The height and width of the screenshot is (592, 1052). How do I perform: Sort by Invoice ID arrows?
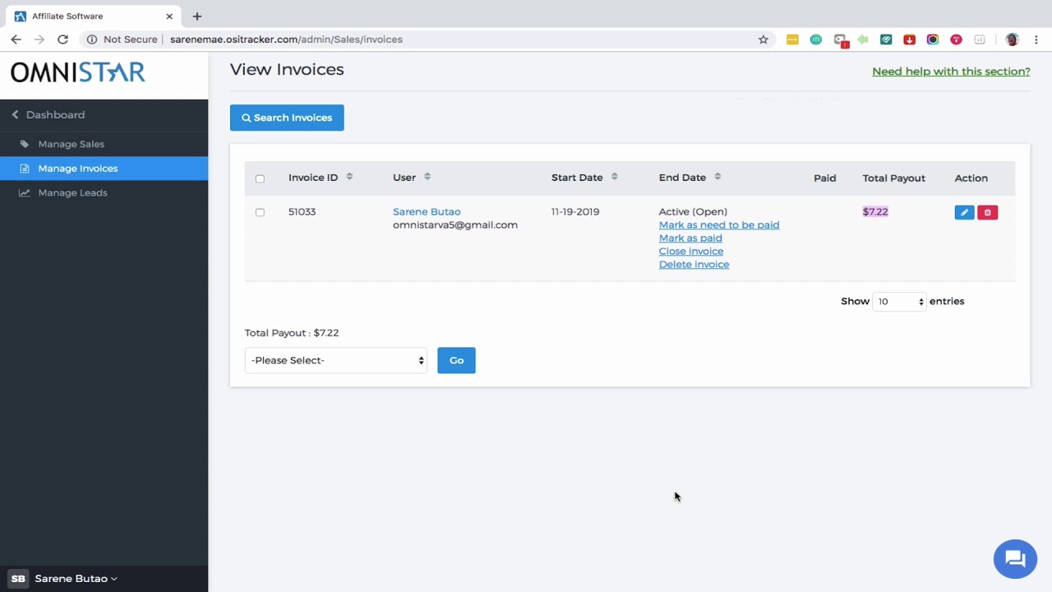point(349,177)
